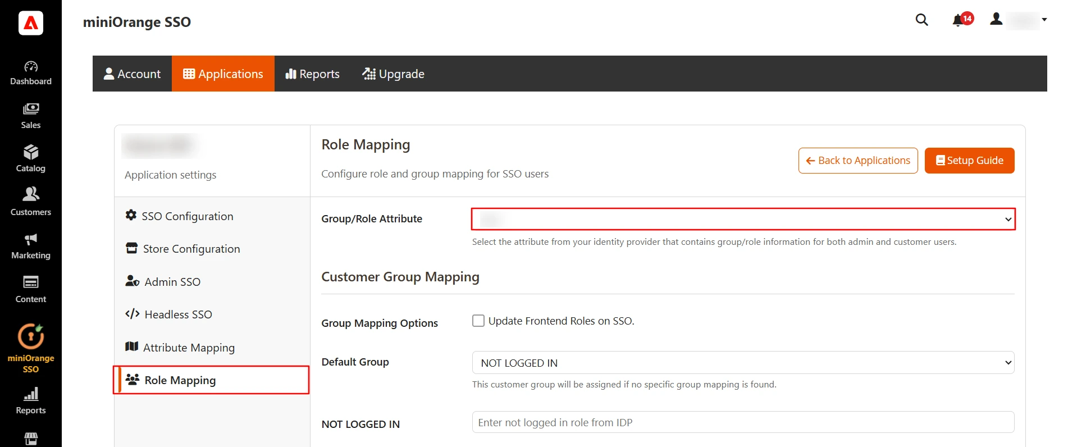Viewport: 1077px width, 447px height.
Task: Switch to the Applications tab
Action: (223, 74)
